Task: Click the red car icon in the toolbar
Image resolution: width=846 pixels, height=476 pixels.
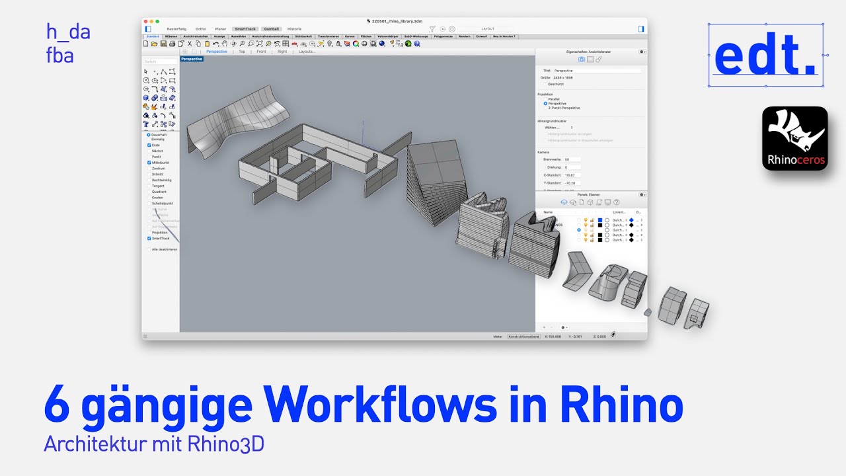Action: pyautogui.click(x=295, y=44)
